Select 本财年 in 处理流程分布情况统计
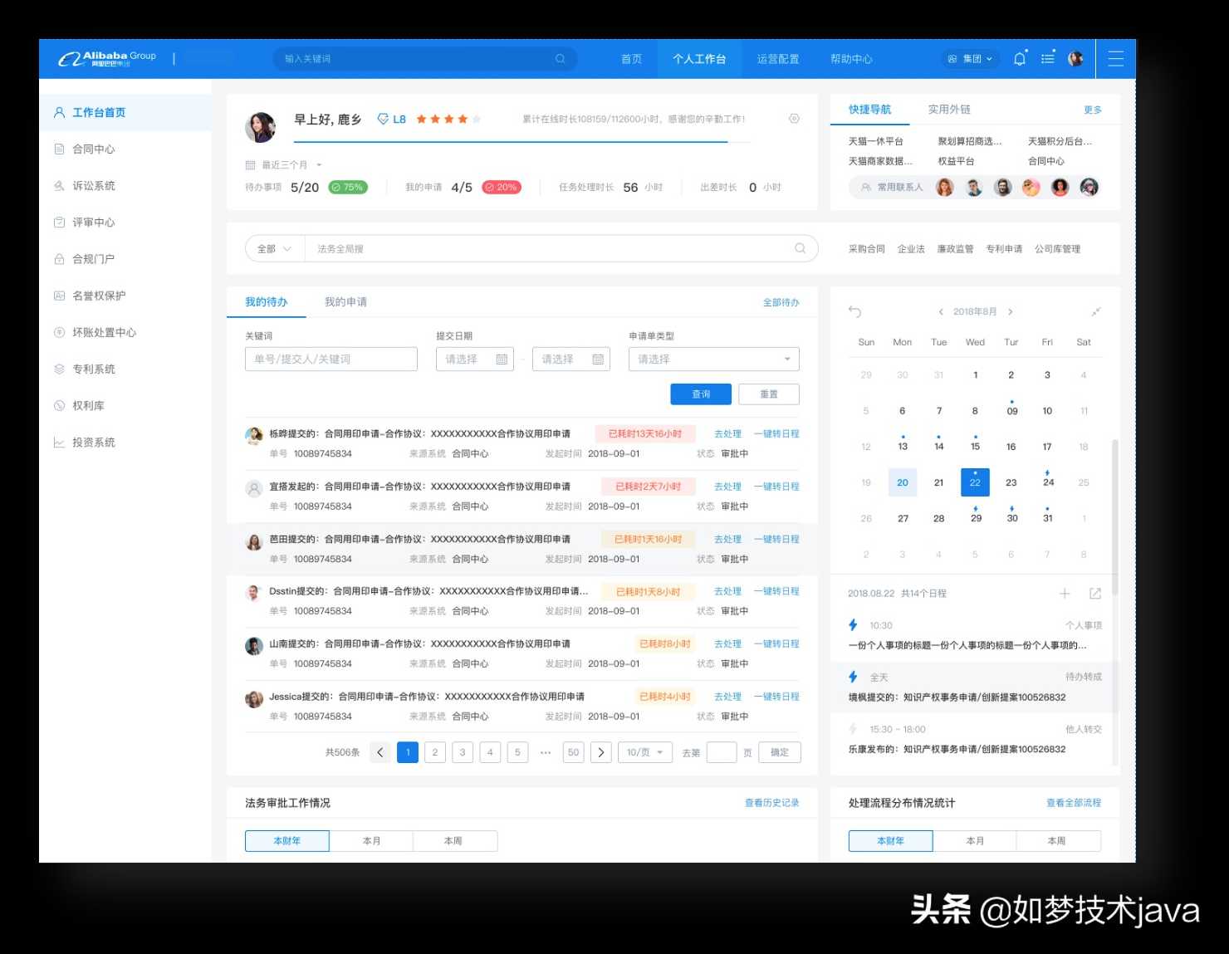Viewport: 1229px width, 954px height. pos(890,841)
